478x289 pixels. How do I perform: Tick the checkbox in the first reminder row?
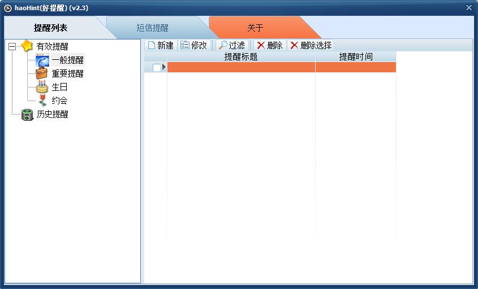(157, 68)
